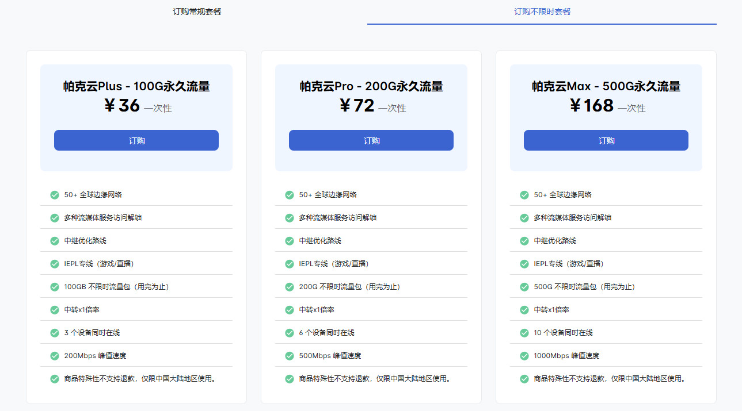The image size is (742, 411).
Task: Click 订购 under 帕克云Plus plan
Action: (x=136, y=140)
